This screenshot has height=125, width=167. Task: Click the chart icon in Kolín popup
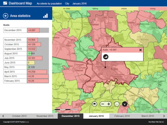(x=106, y=57)
